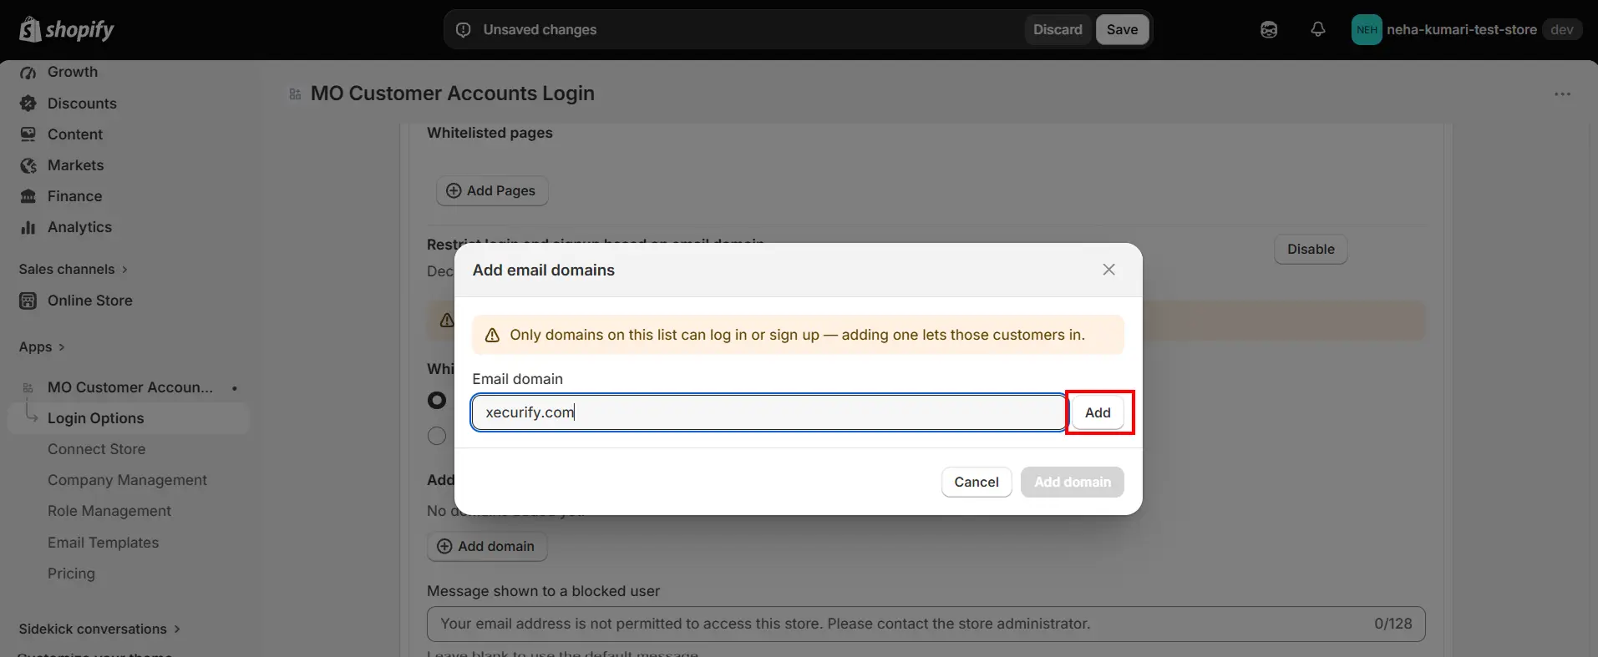Viewport: 1598px width, 657px height.
Task: Click the Content sidebar icon
Action: tap(28, 134)
